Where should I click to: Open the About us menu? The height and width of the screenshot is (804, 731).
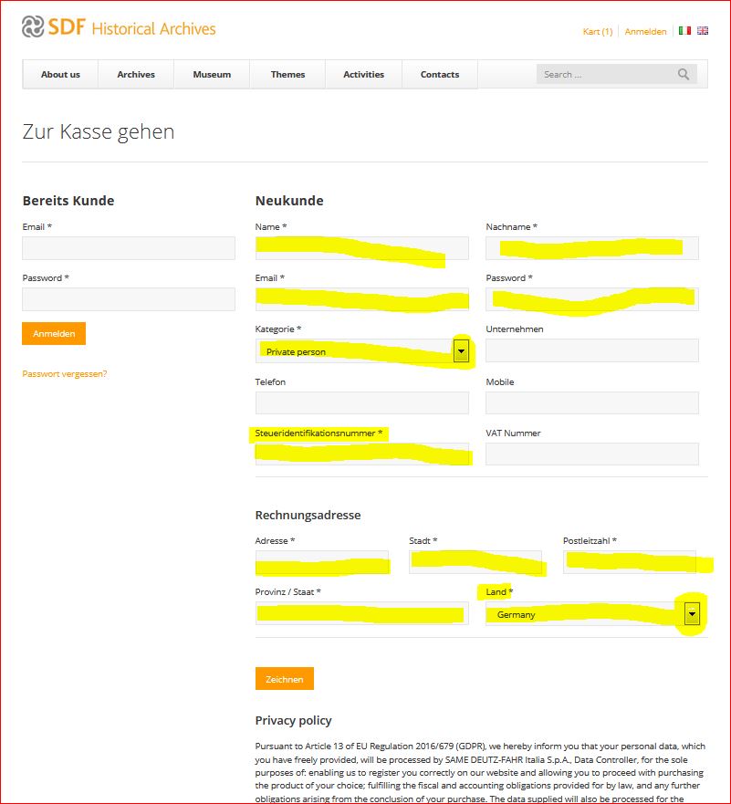60,75
